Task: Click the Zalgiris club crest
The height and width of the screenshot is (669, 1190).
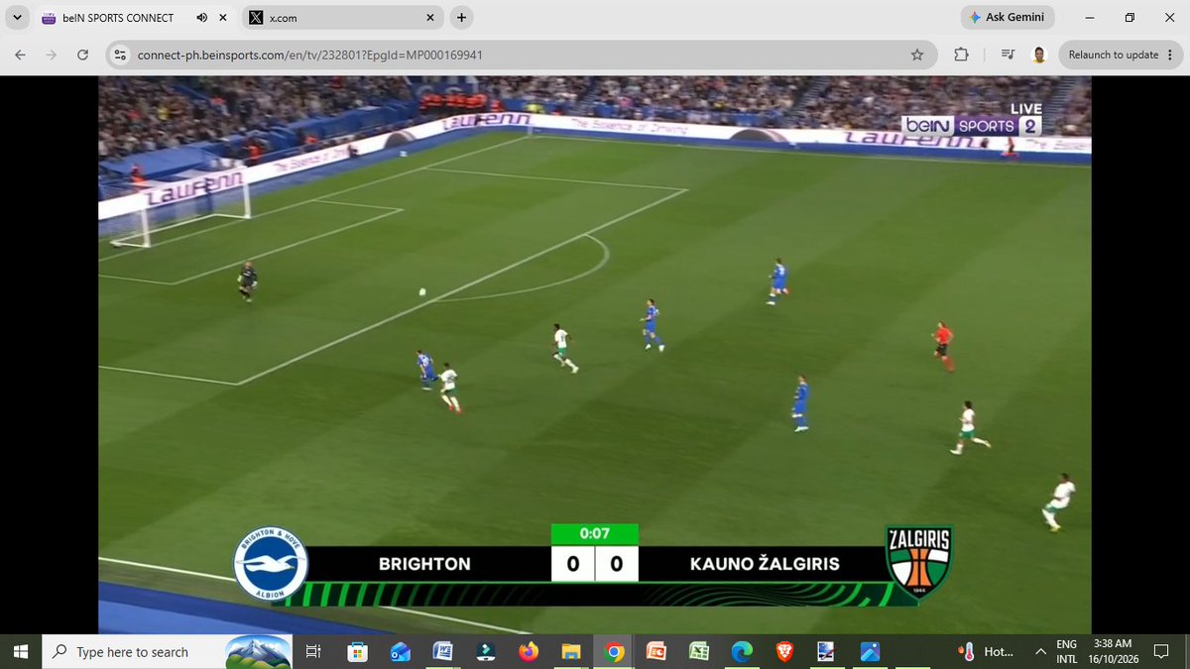Action: click(x=918, y=560)
